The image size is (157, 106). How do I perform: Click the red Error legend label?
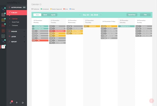click(66, 9)
